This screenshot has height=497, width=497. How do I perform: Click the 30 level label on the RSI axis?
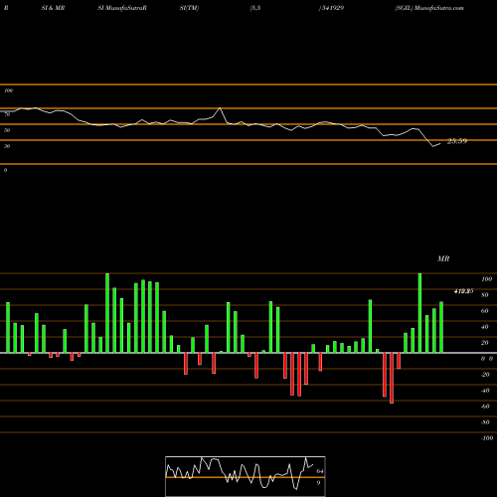7,146
